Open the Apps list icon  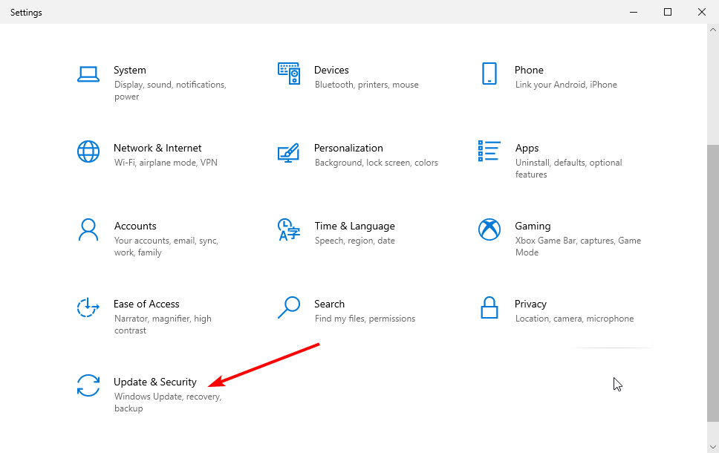click(x=489, y=151)
